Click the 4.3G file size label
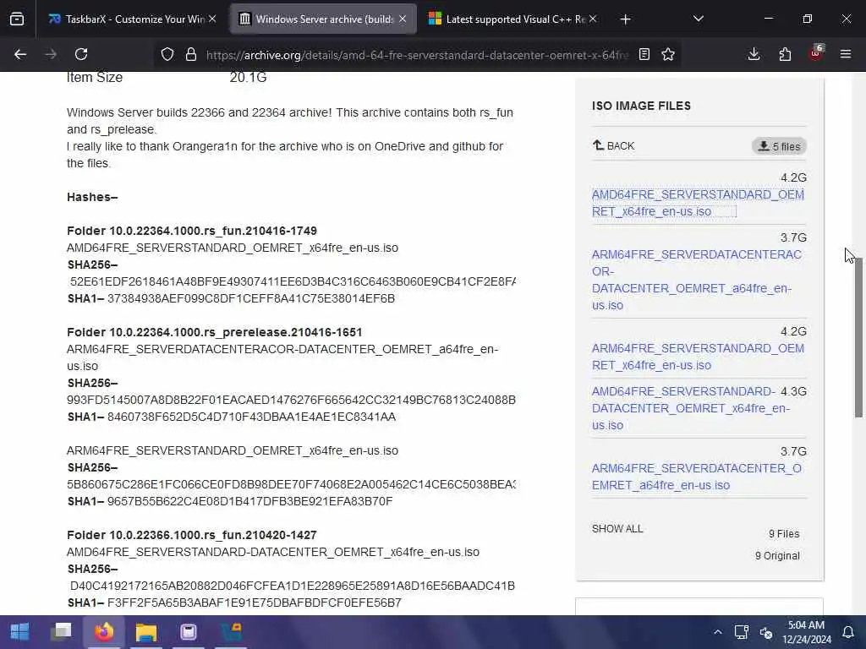 coord(793,391)
